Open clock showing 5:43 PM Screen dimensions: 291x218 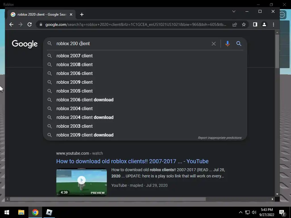(x=267, y=212)
